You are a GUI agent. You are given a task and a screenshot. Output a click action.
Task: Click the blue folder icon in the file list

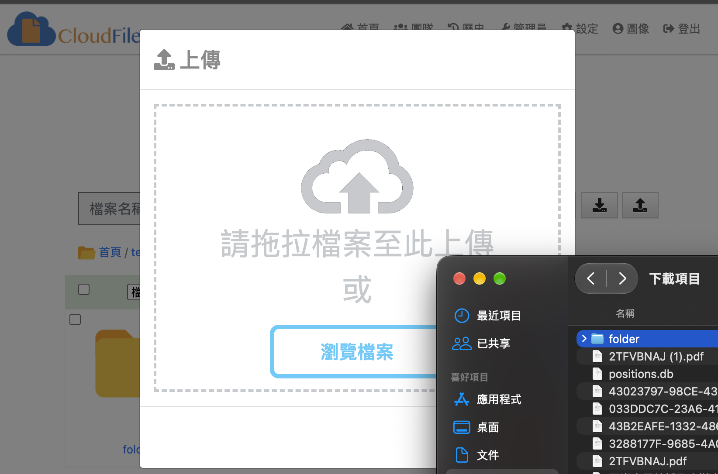coord(597,339)
